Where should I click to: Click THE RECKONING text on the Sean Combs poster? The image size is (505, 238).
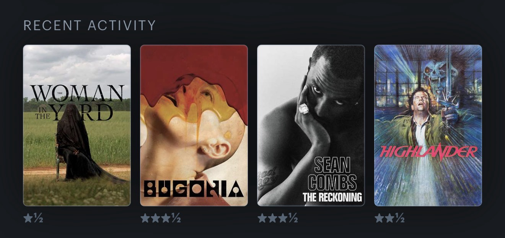pyautogui.click(x=332, y=197)
